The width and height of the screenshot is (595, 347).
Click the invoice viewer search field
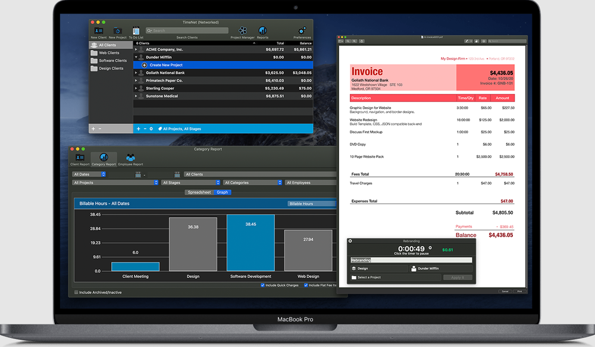tap(506, 41)
